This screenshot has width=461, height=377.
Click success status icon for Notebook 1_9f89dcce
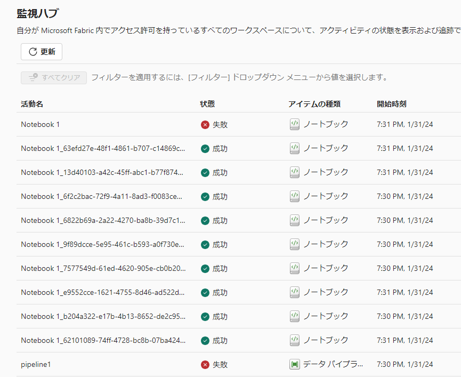(x=205, y=245)
